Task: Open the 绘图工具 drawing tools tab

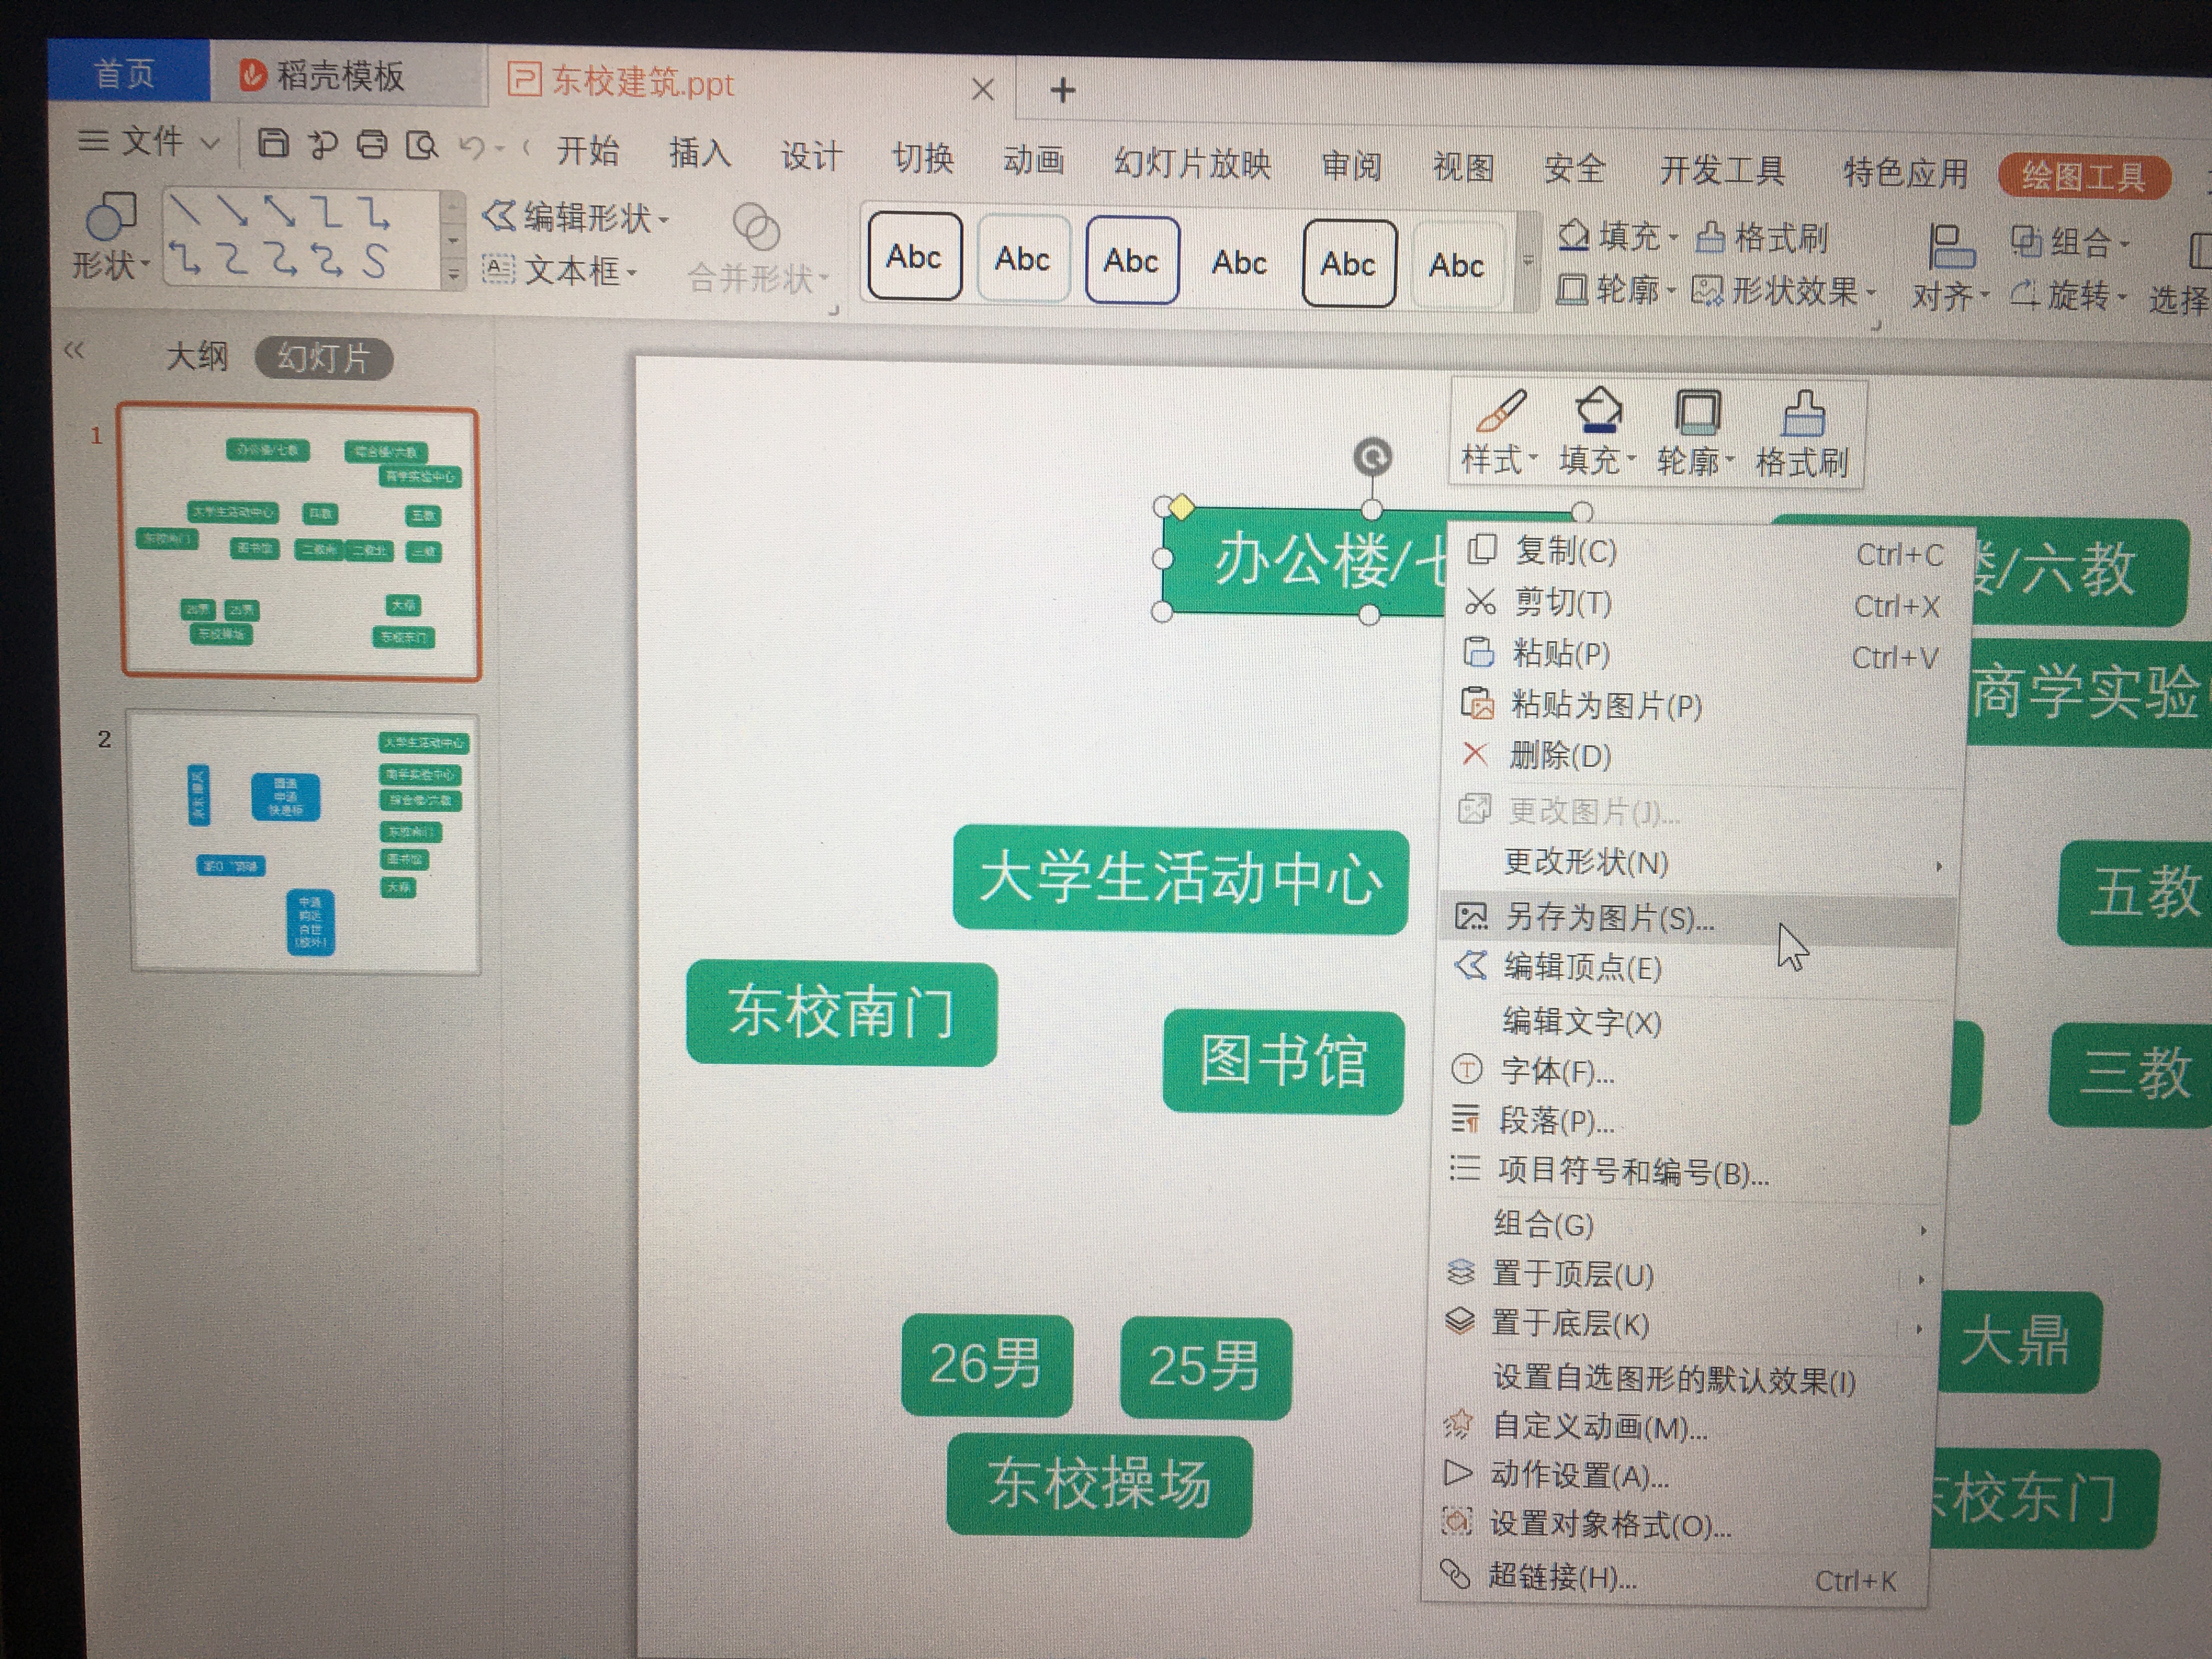Action: pos(2084,177)
